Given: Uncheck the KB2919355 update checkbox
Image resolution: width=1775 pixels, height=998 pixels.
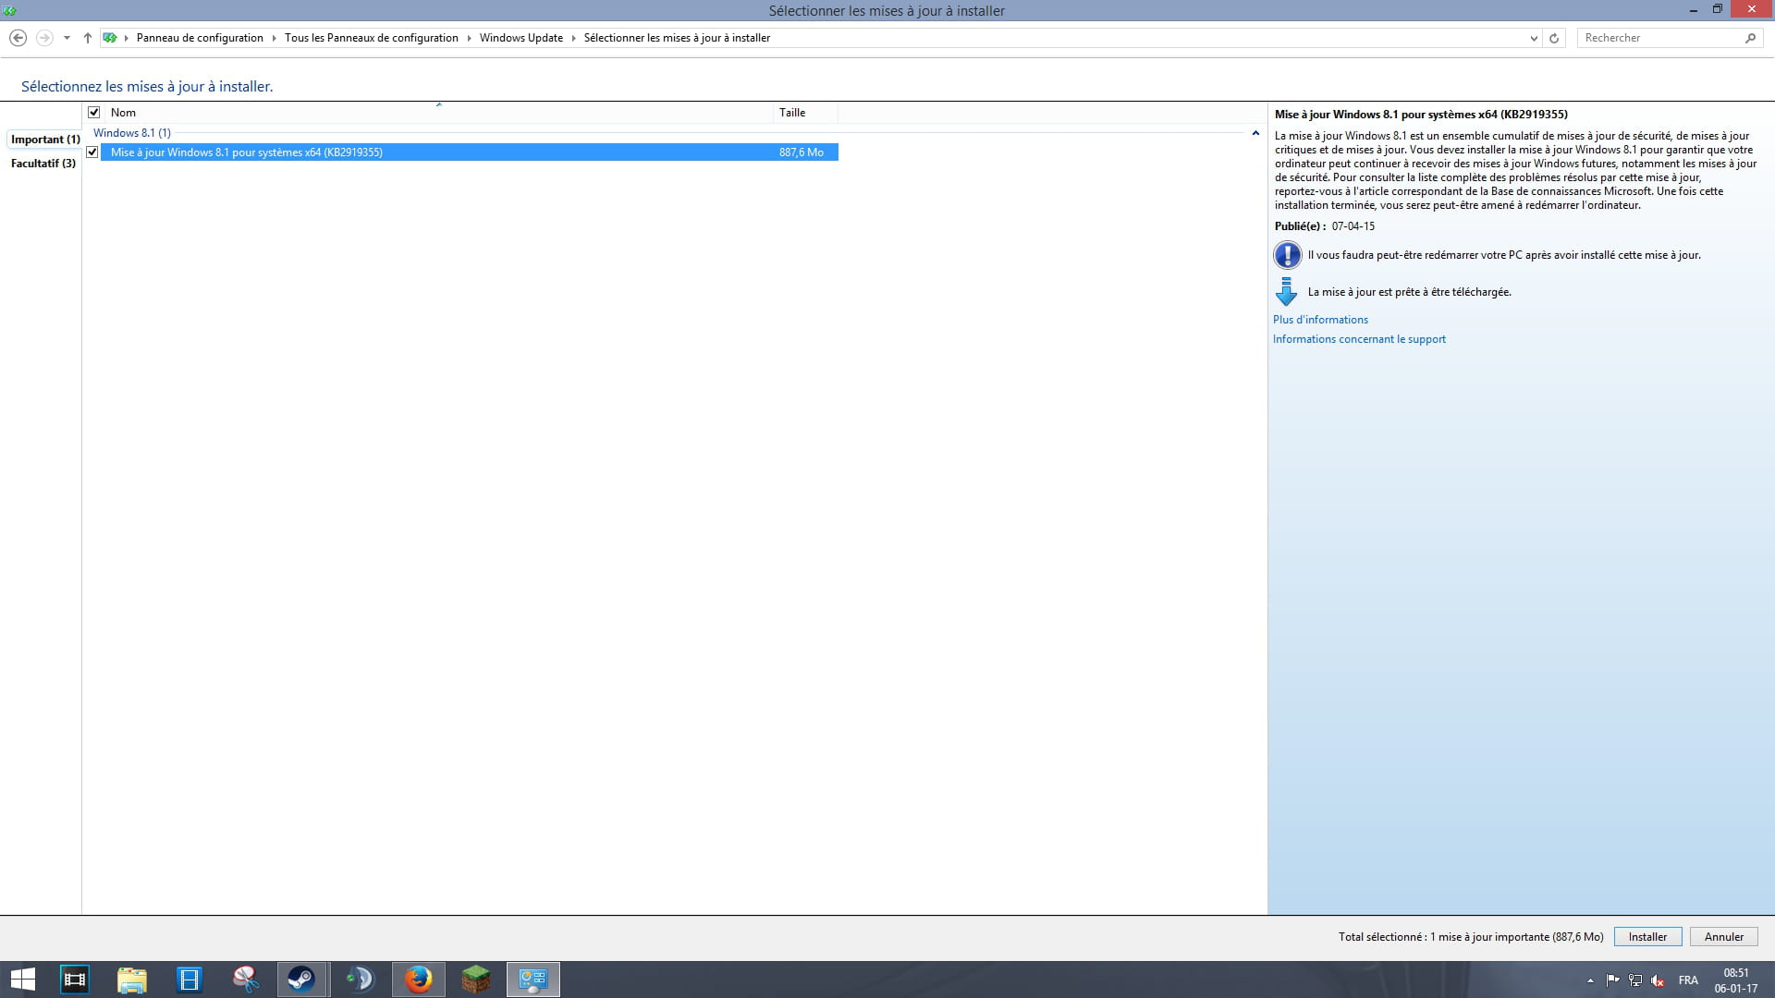Looking at the screenshot, I should point(92,152).
